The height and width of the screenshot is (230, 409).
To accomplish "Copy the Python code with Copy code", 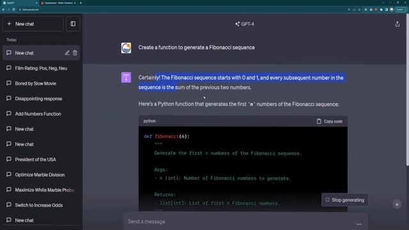I will click(x=330, y=121).
